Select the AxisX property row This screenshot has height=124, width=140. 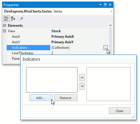[57, 37]
